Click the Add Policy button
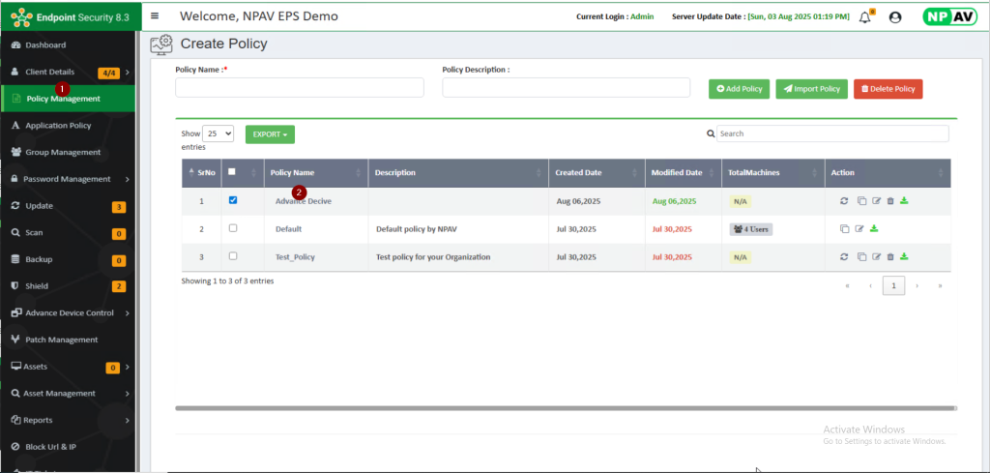The image size is (990, 473). (x=739, y=89)
